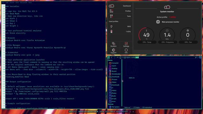Go to the parent folder in file manager
Viewport: 203px width, 114px height.
pos(118,57)
